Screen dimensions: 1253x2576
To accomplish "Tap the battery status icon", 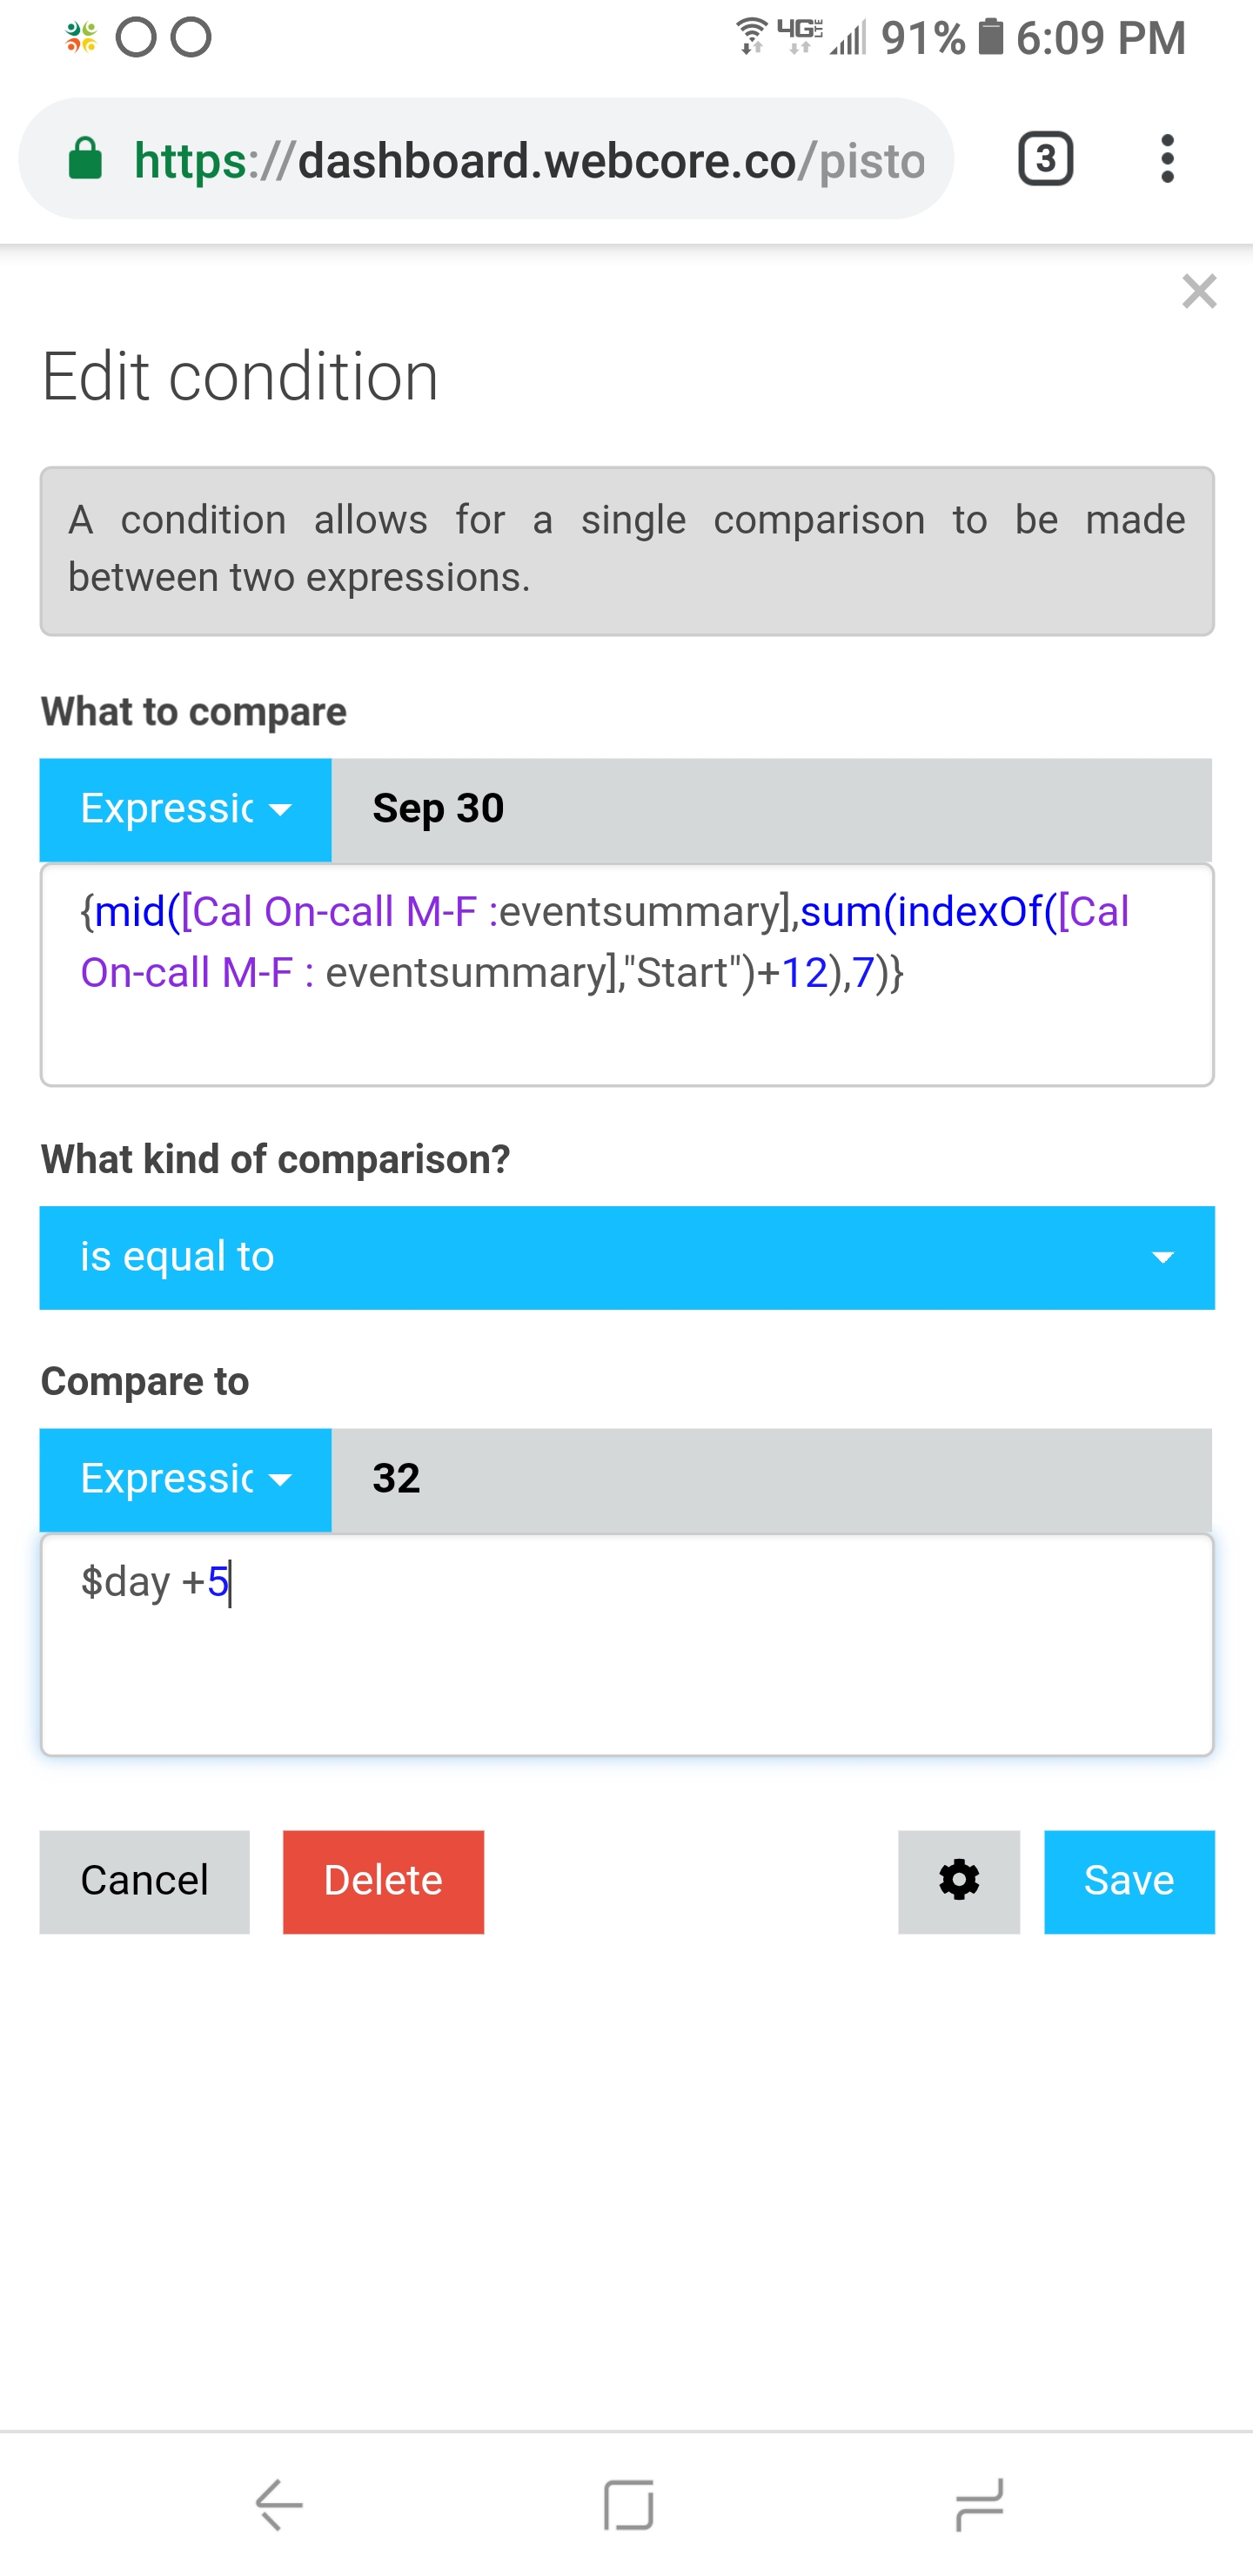I will click(990, 37).
